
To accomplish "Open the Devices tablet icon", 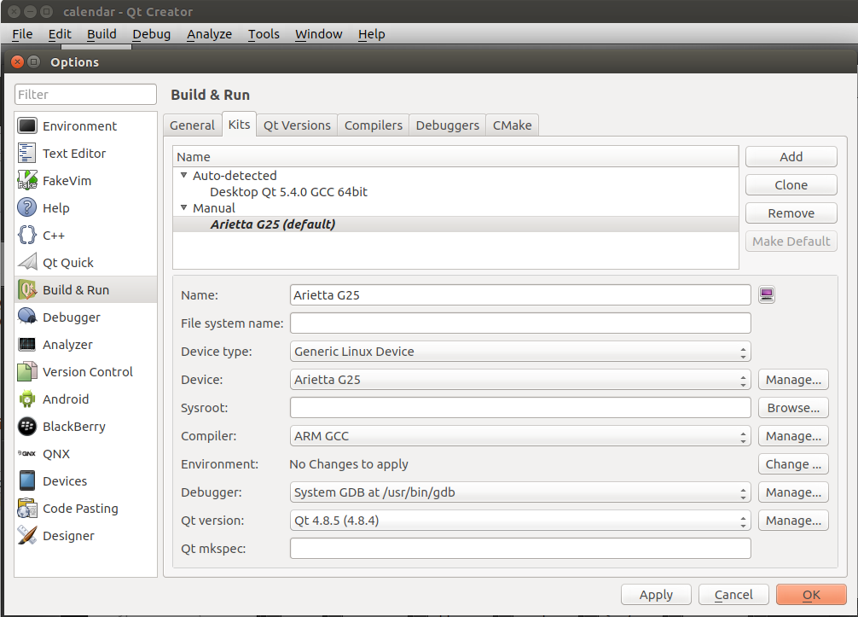I will pos(26,481).
